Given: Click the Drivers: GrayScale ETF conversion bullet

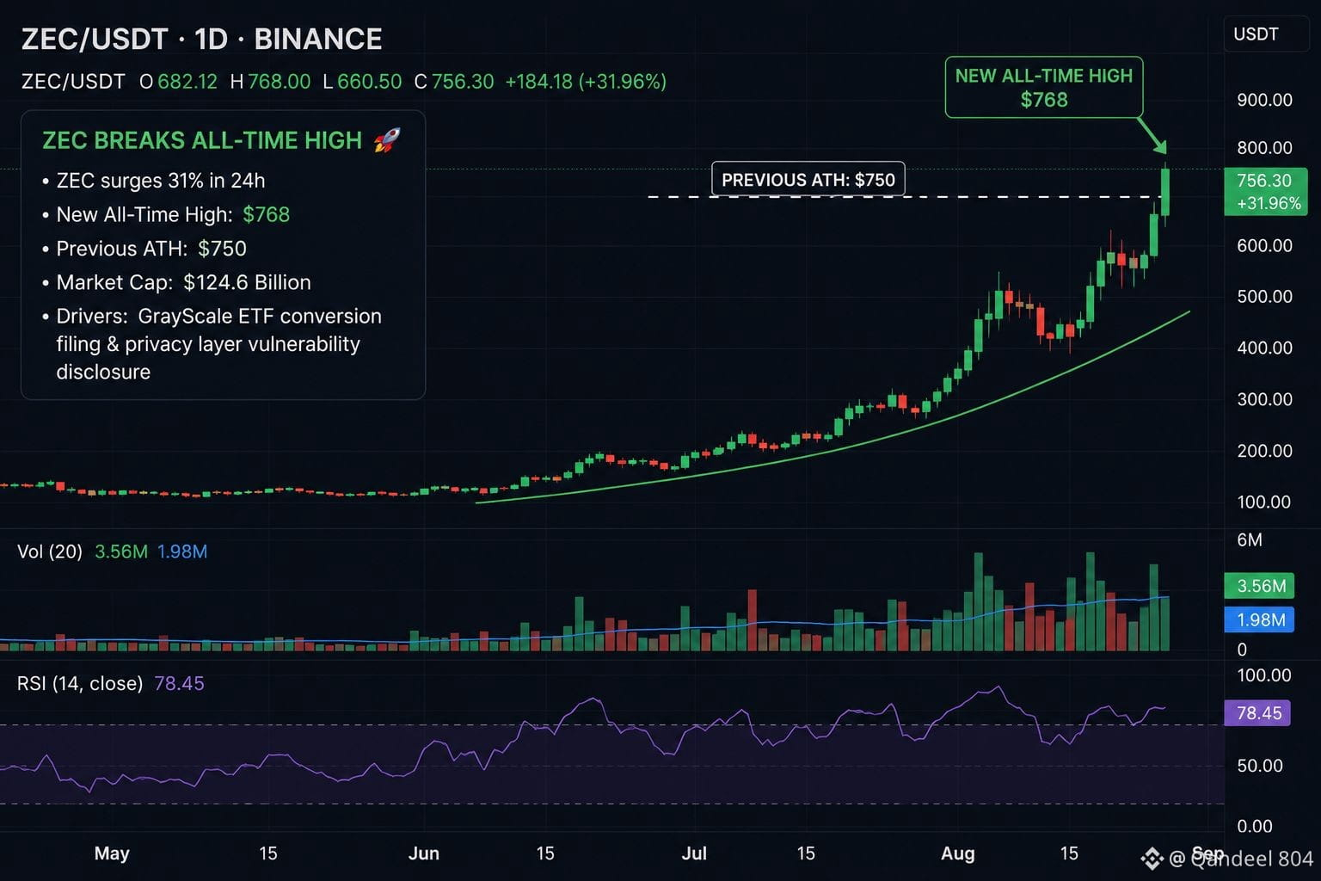Looking at the screenshot, I should 212,343.
